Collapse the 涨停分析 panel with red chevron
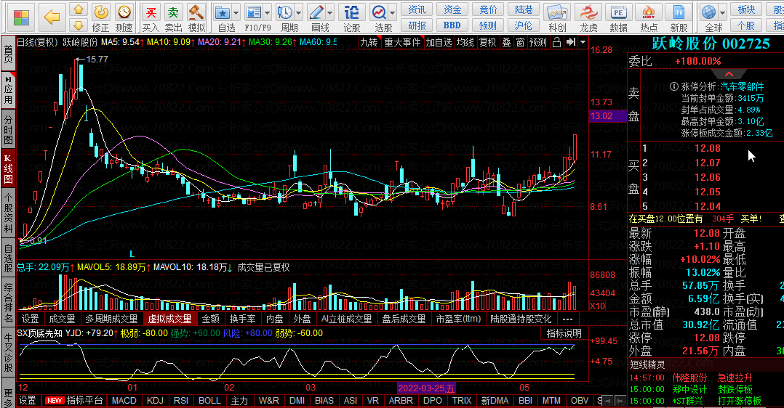Screen dimensions: 784x408 pos(729,74)
